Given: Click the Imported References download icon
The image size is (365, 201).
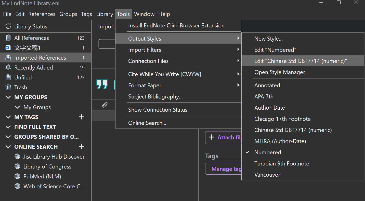Looking at the screenshot, I should pyautogui.click(x=8, y=58).
